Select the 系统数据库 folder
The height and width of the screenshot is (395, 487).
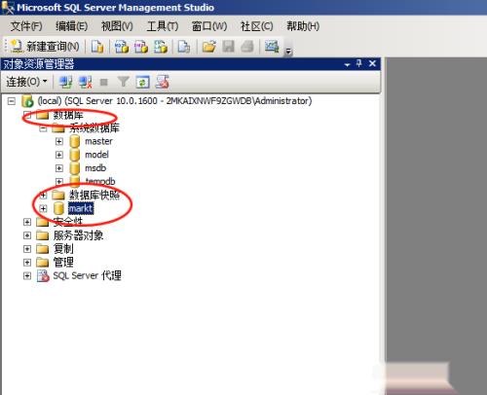tap(94, 128)
